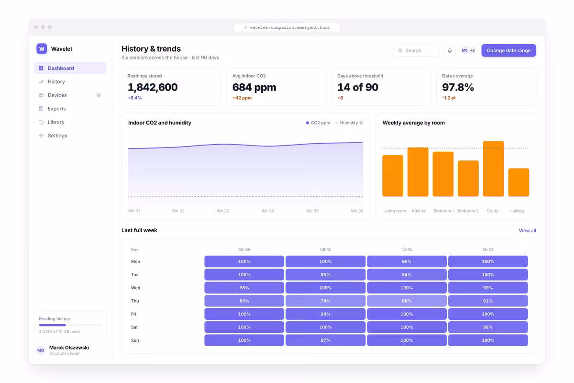Open the Exports section
Screen dimensions: 574x383
coord(70,109)
